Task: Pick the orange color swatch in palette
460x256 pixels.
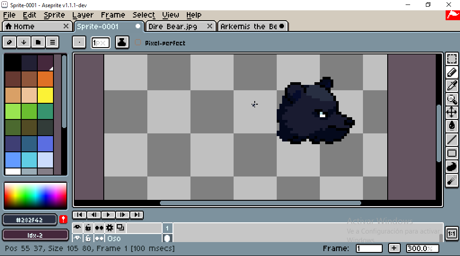Action: tap(45, 79)
